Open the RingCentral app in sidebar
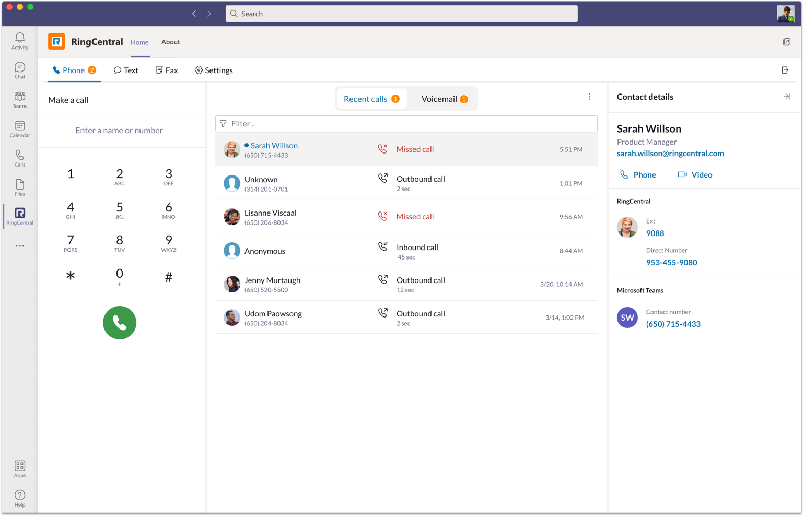The width and height of the screenshot is (804, 517). [20, 215]
